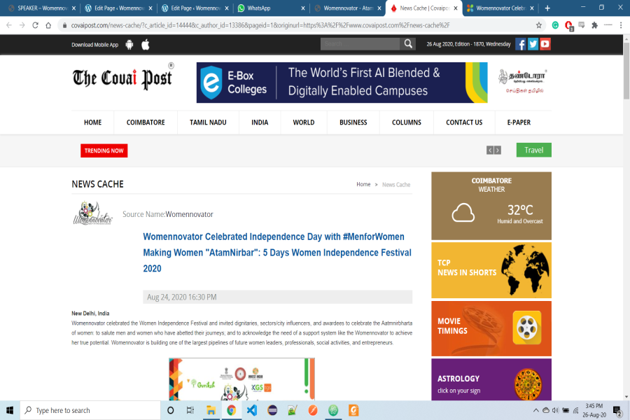Open The Covai Post Twitter icon
The height and width of the screenshot is (420, 630).
pyautogui.click(x=533, y=44)
